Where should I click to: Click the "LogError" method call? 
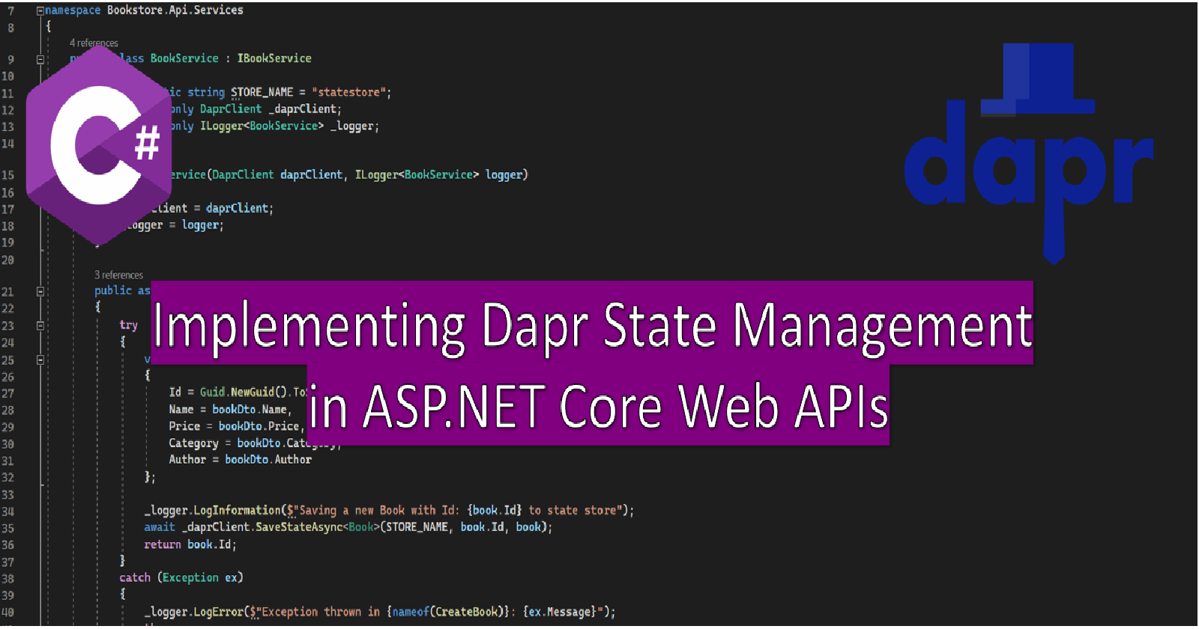(219, 612)
